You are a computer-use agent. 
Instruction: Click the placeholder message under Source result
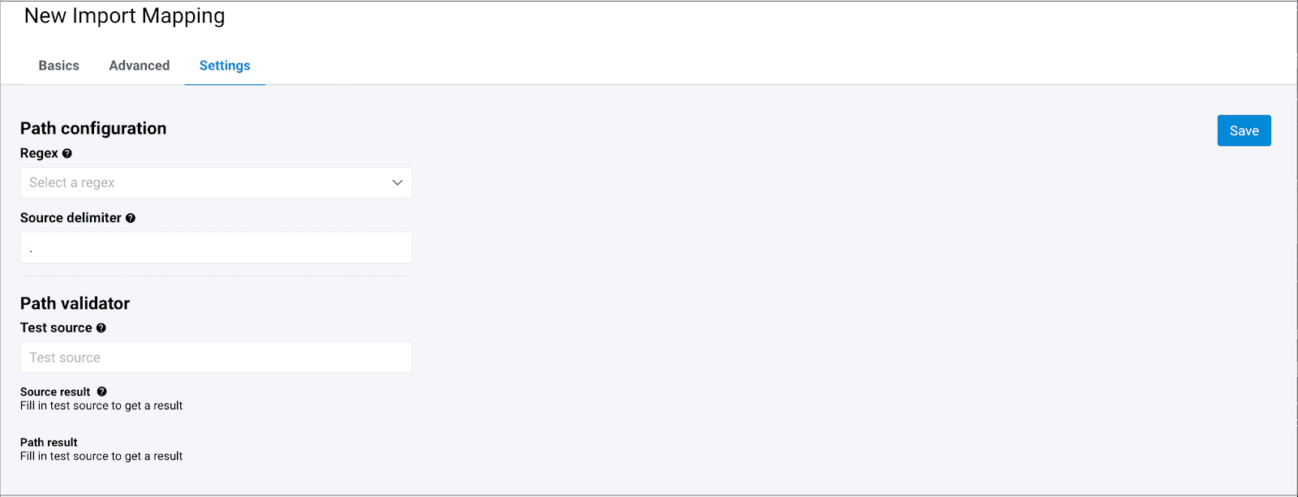pyautogui.click(x=101, y=405)
